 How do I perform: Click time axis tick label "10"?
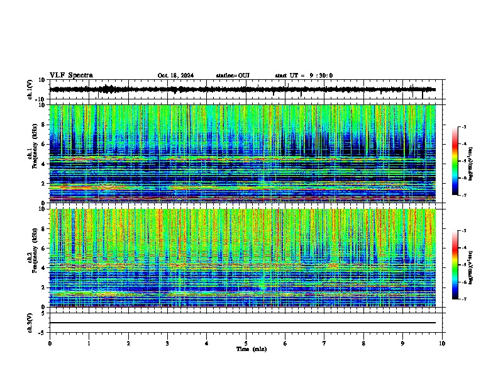point(442,343)
